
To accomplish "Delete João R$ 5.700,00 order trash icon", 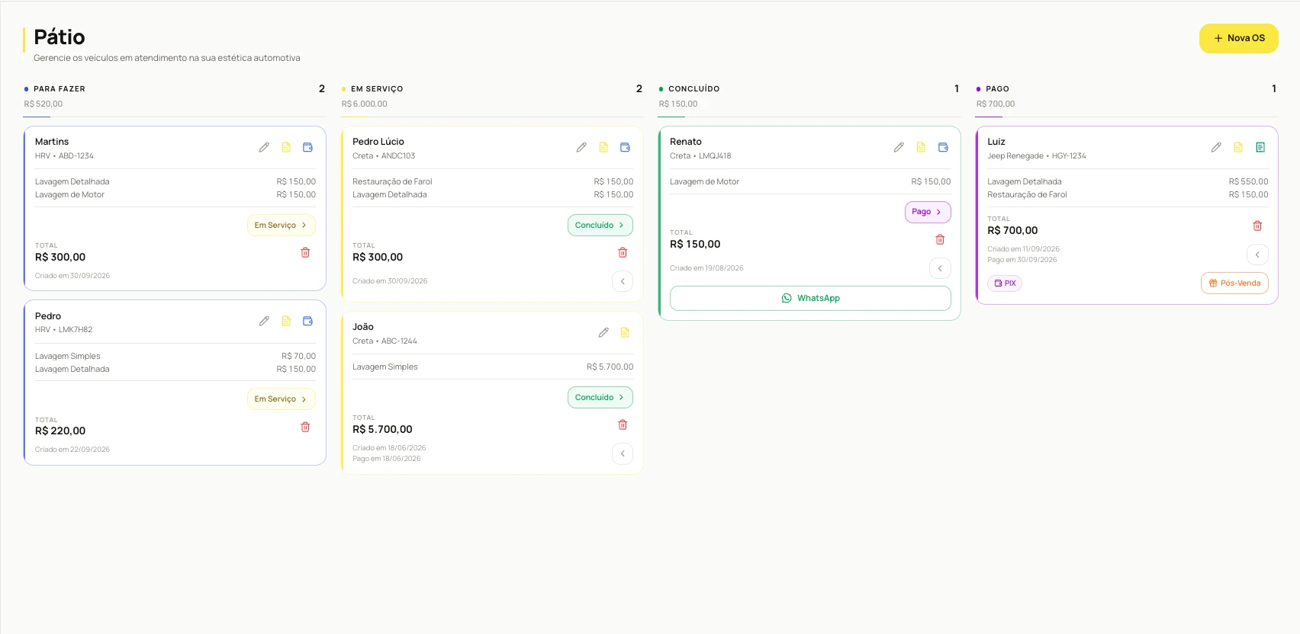I will (623, 424).
